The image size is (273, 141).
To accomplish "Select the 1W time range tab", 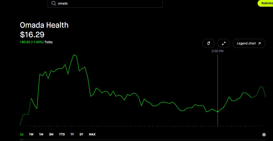I will (x=31, y=134).
